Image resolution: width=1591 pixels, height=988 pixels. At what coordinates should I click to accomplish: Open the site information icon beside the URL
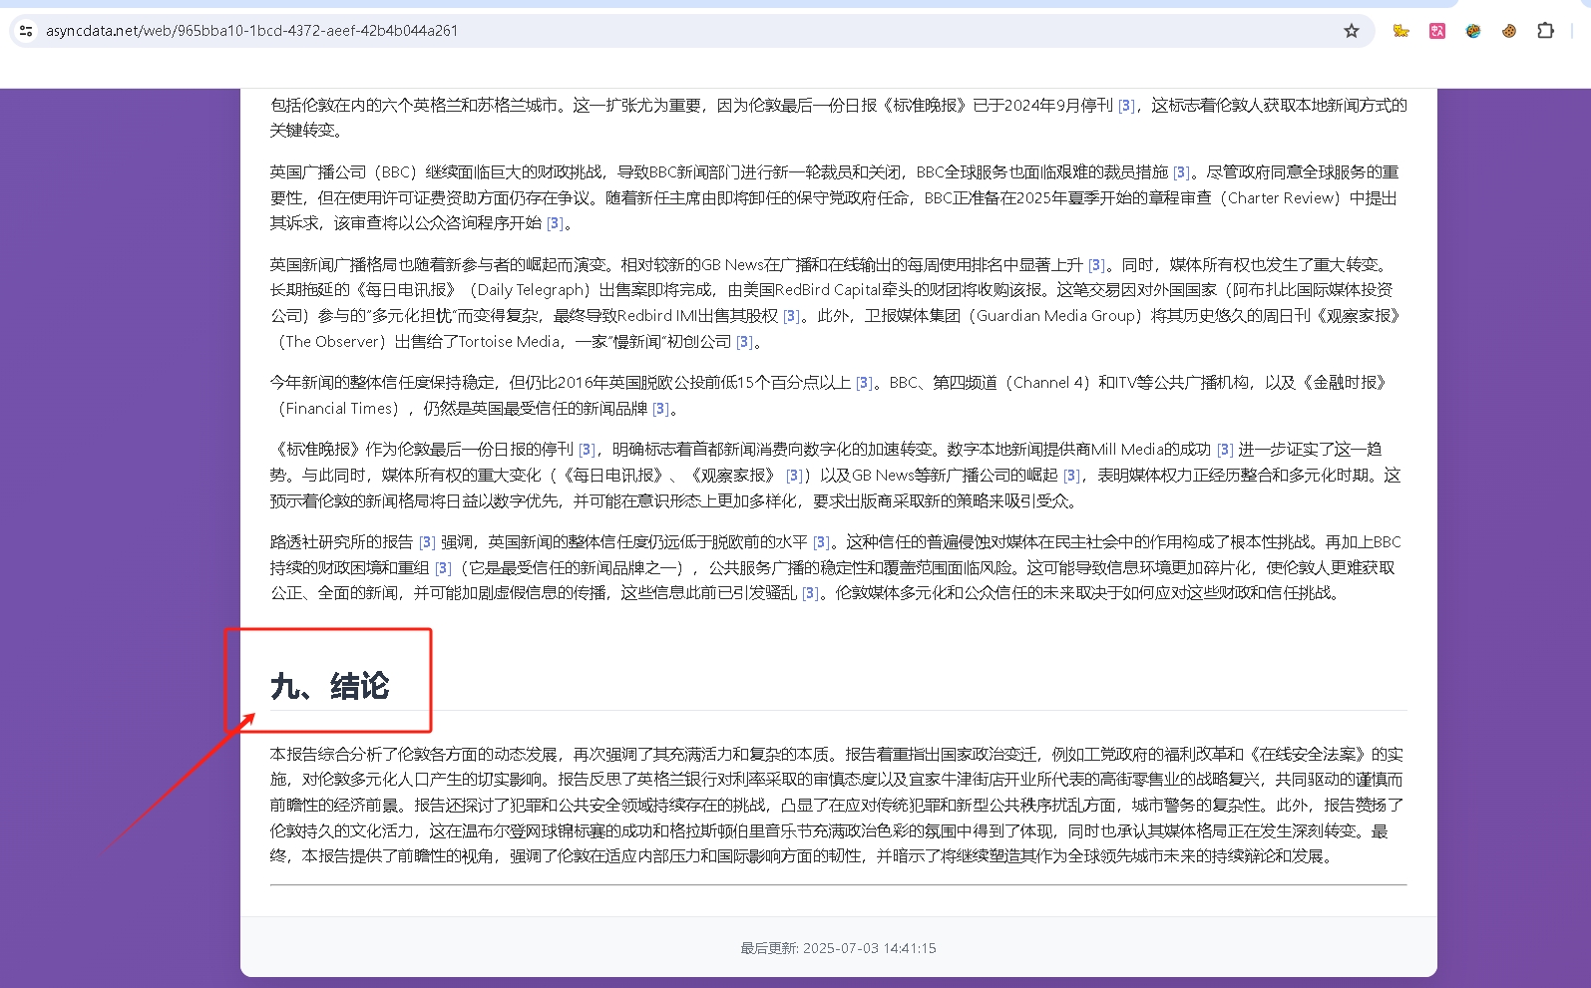pyautogui.click(x=26, y=31)
